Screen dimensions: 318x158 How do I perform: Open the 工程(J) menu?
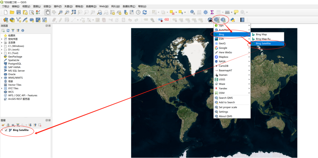pos(6,6)
